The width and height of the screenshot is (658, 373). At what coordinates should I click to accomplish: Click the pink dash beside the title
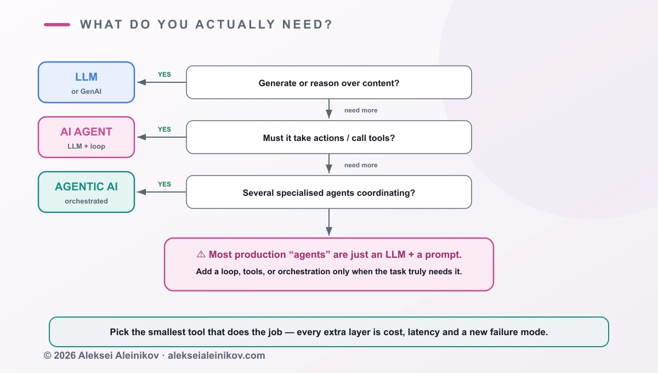tap(57, 25)
